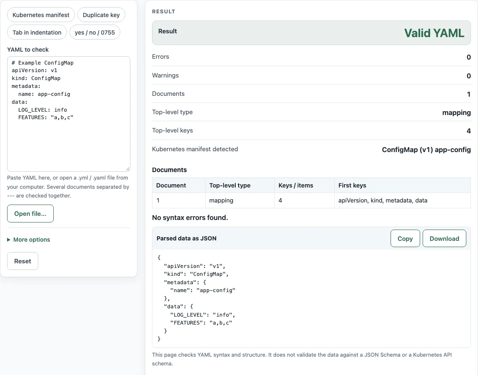The height and width of the screenshot is (375, 478).
Task: Click the Top-level keys row label
Action: coord(172,130)
